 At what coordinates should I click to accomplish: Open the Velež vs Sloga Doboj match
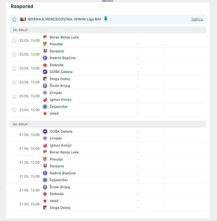point(89,204)
